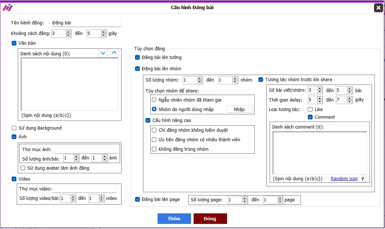
Task: Click the Danh sách comment text area
Action: pos(319,153)
